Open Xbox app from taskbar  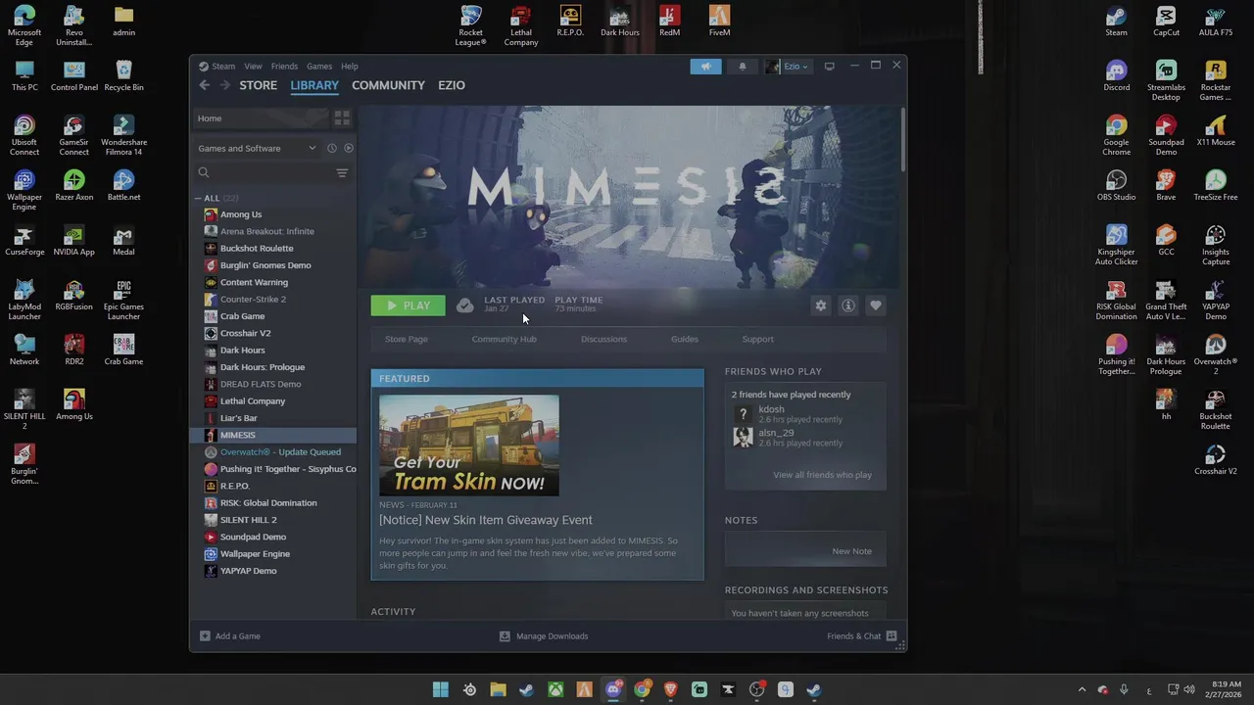(x=555, y=689)
